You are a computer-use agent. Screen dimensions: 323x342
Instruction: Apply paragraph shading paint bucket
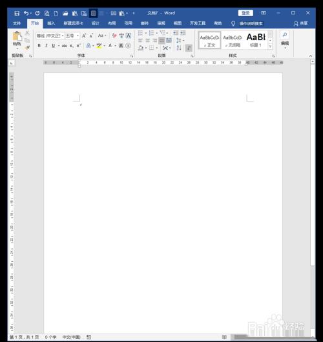141,48
